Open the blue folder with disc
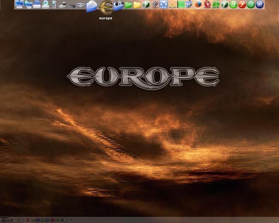Image resolution: width=279 pixels, height=223 pixels. (x=118, y=5)
